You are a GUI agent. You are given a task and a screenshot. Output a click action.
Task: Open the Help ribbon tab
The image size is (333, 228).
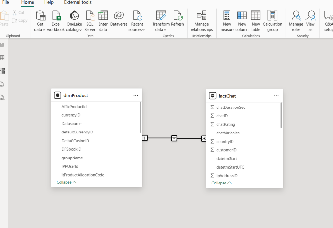tap(49, 3)
